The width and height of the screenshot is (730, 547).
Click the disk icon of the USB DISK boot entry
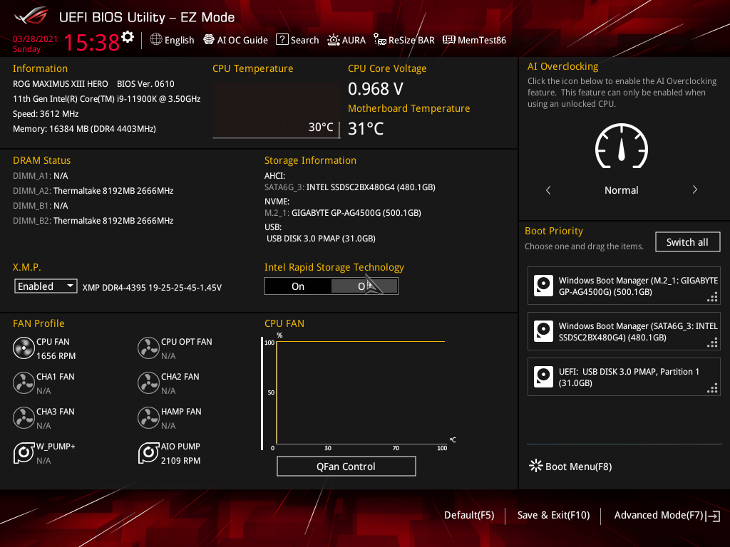pos(543,377)
